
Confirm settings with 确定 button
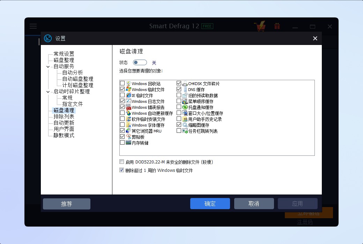point(210,204)
